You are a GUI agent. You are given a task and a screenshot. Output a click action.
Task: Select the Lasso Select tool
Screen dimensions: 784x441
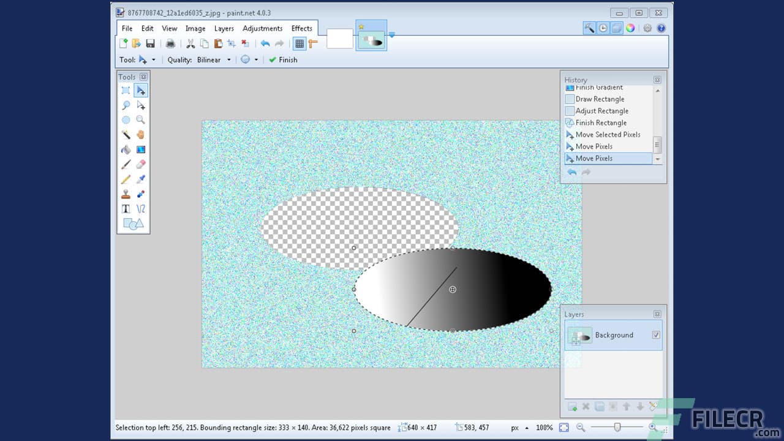[126, 105]
